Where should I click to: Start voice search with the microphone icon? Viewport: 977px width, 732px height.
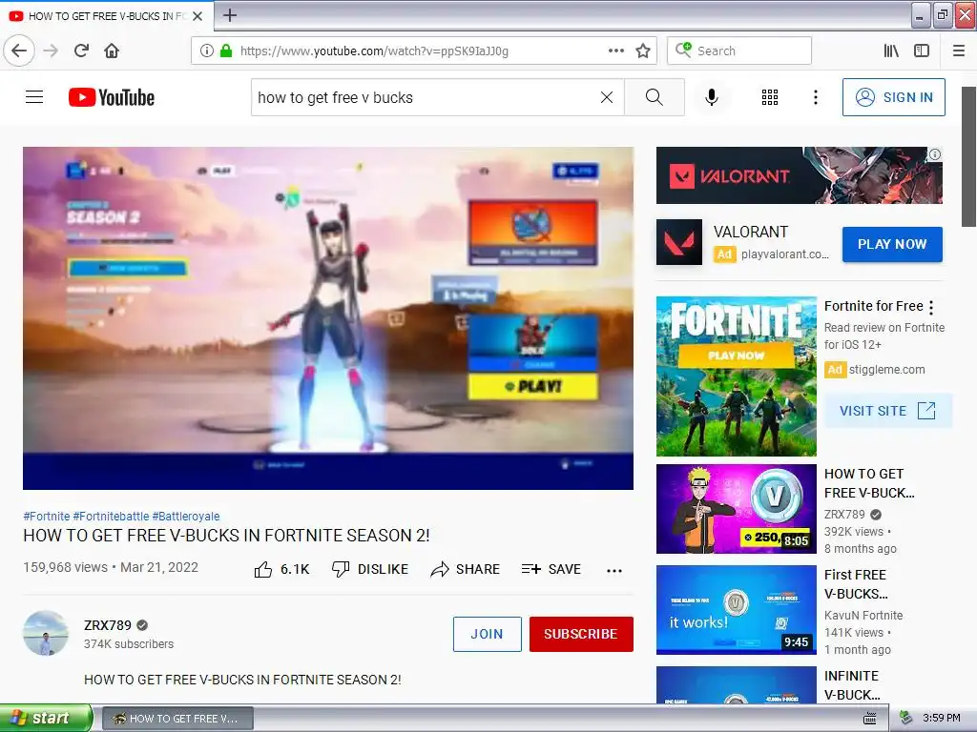[x=712, y=97]
